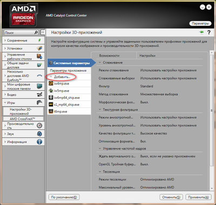Viewport: 216px width, 205px height.
Task: Select the iw6mp64_ship.exe profile text
Action: point(67,98)
